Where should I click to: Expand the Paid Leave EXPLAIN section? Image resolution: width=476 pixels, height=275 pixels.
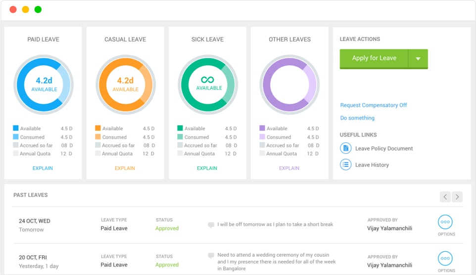click(43, 168)
